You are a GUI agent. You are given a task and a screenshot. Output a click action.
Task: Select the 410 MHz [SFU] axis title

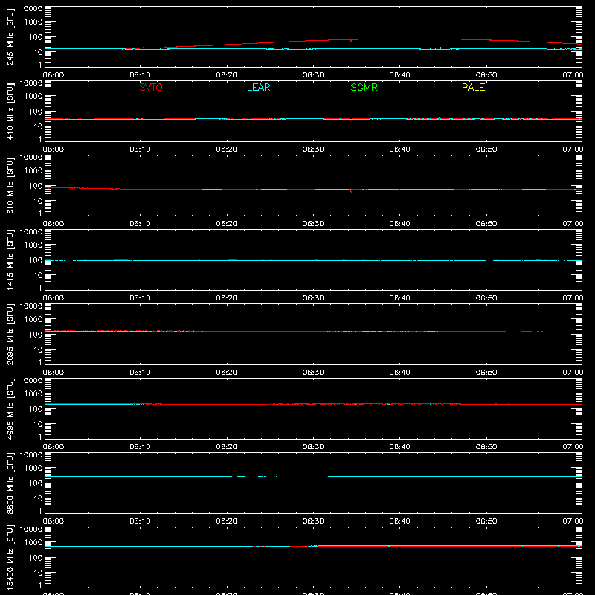pos(10,111)
